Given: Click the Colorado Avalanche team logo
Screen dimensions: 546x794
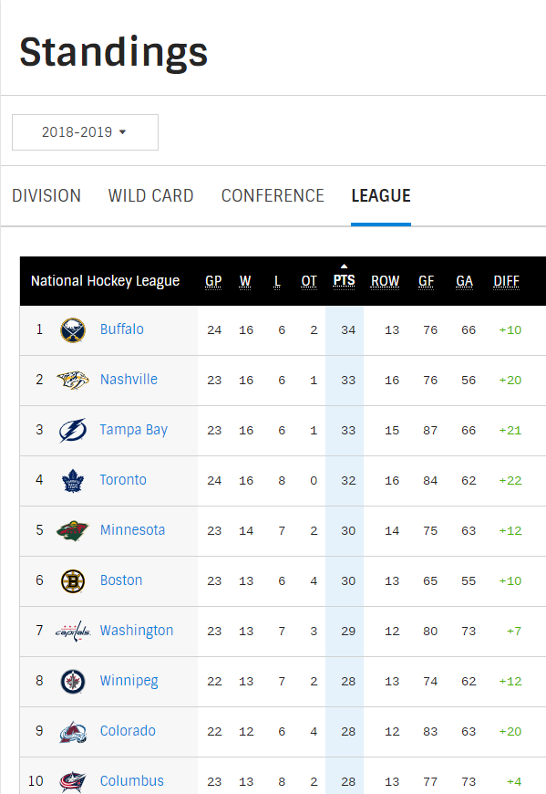Looking at the screenshot, I should pyautogui.click(x=73, y=732).
